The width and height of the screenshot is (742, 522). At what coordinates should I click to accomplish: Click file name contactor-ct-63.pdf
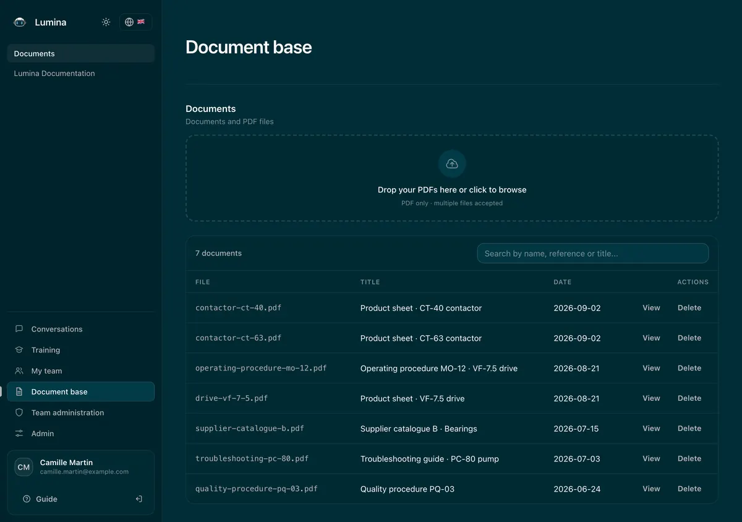(239, 338)
